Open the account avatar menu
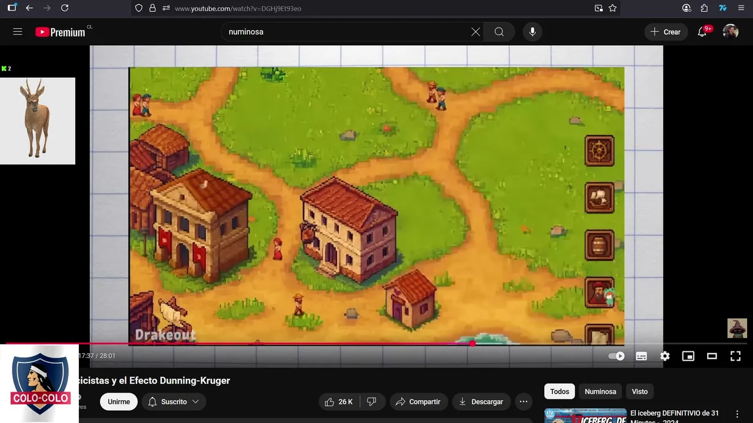The image size is (753, 423). pyautogui.click(x=731, y=32)
